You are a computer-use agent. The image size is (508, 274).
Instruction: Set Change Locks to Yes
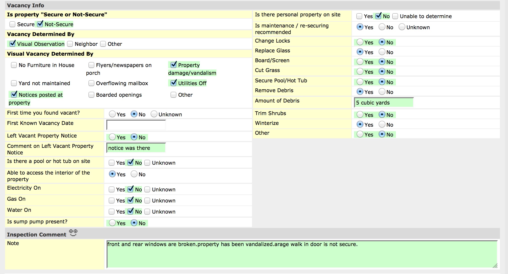pyautogui.click(x=360, y=42)
